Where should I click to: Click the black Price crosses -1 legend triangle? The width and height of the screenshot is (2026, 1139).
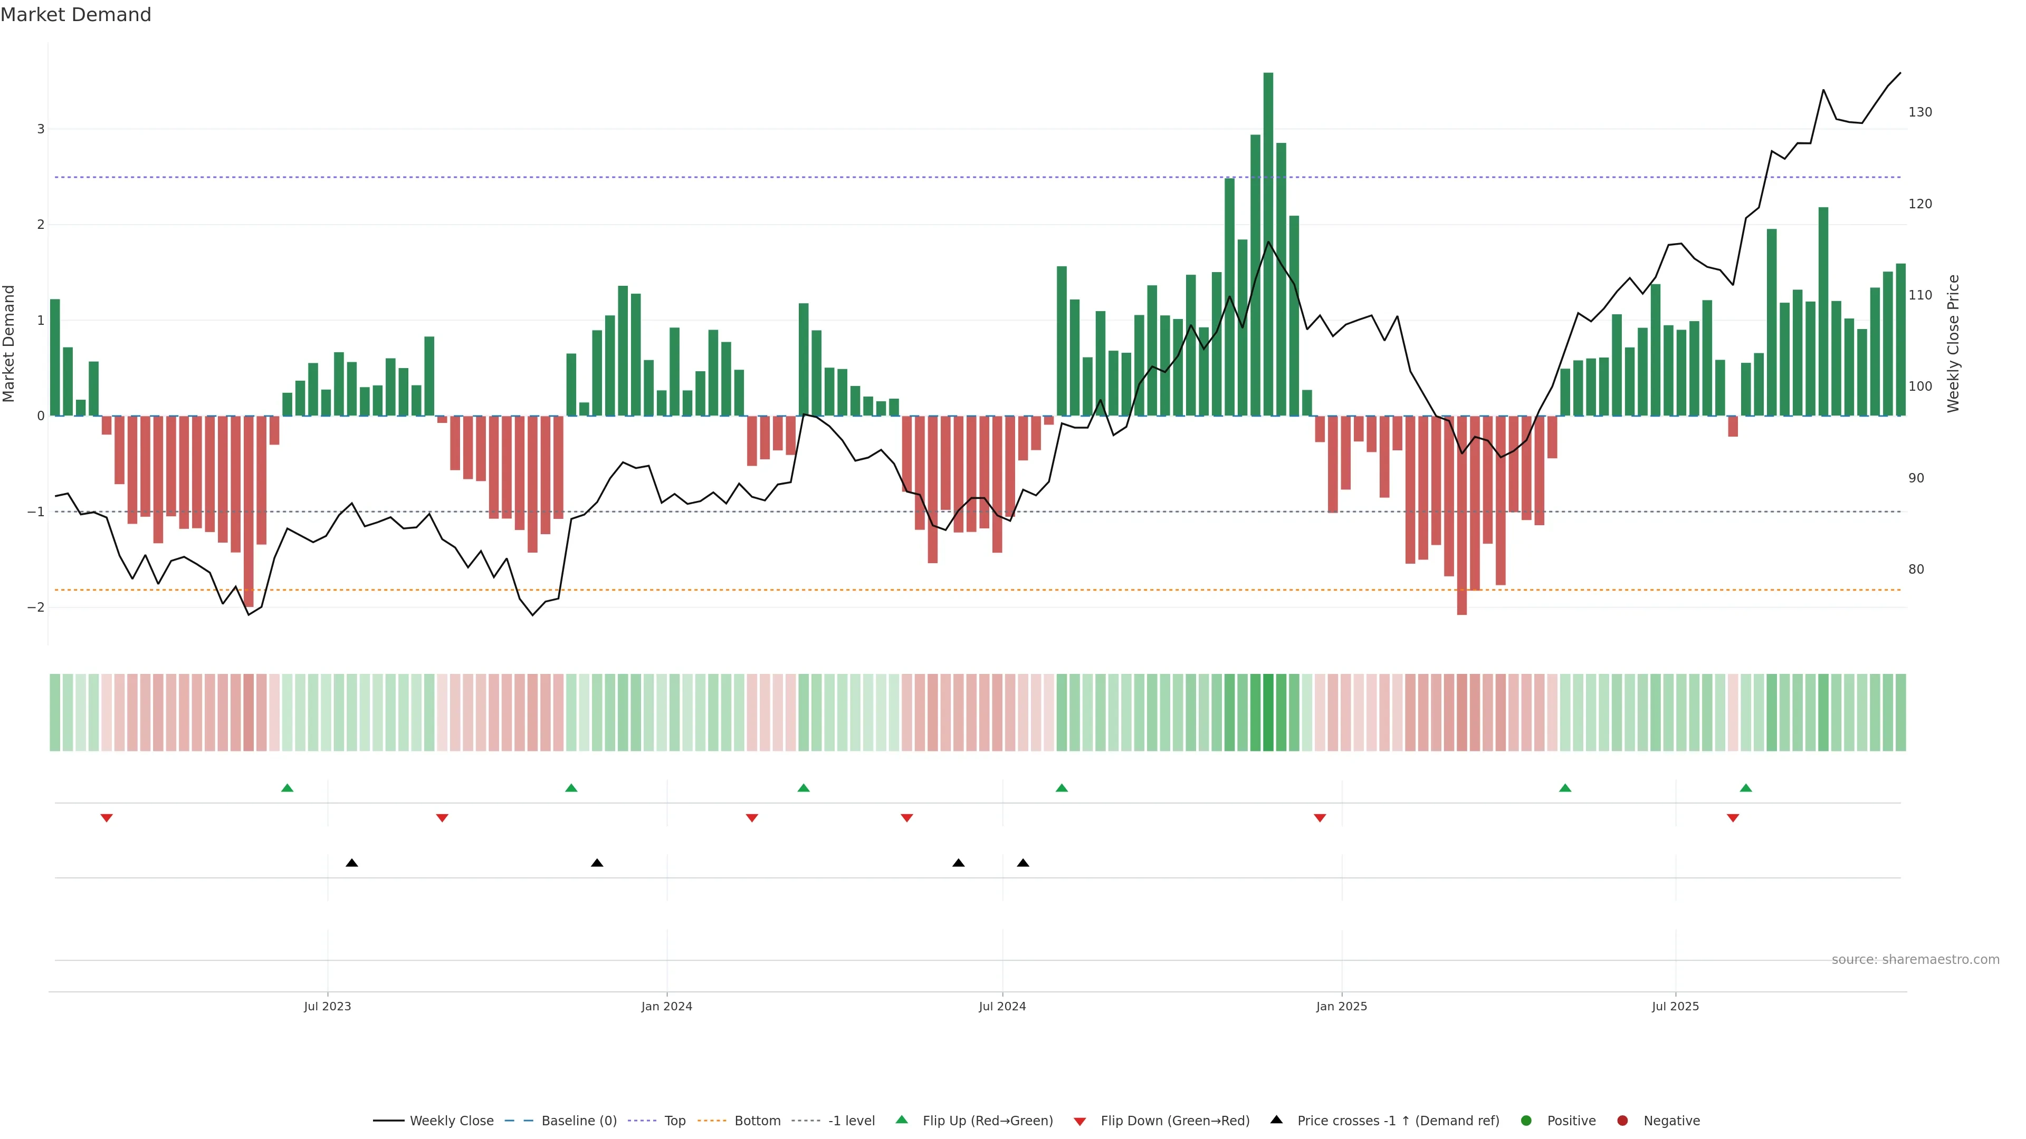[x=1276, y=1119]
